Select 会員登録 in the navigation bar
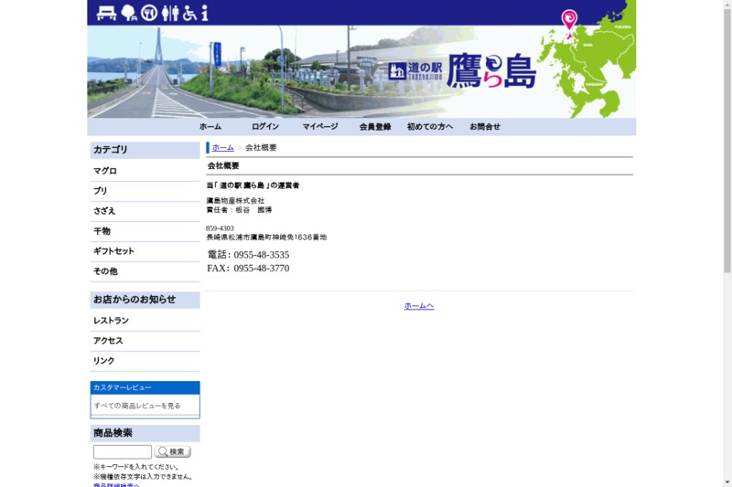The width and height of the screenshot is (732, 487). (x=375, y=127)
